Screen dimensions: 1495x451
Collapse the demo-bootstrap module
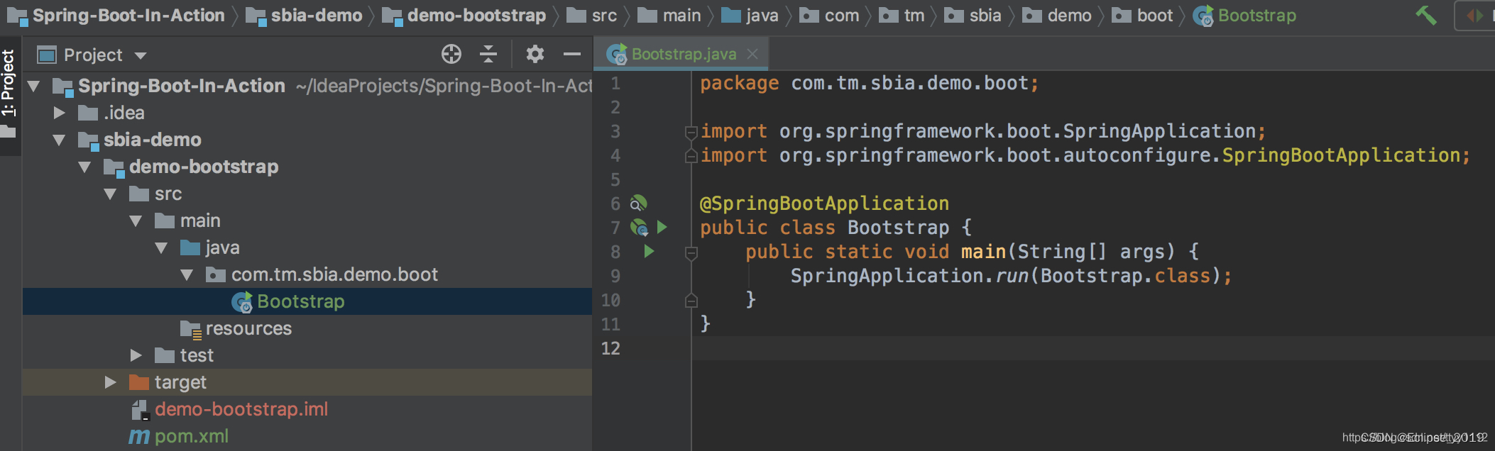[x=85, y=167]
